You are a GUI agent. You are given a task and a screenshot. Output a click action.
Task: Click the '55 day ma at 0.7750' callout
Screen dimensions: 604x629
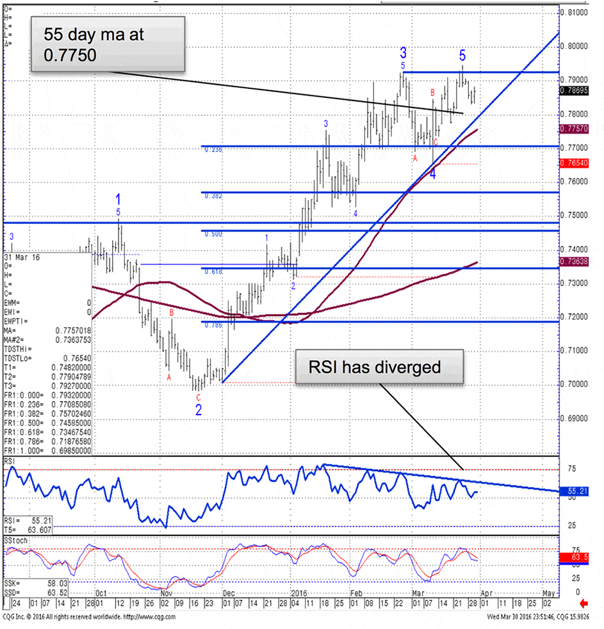(108, 44)
